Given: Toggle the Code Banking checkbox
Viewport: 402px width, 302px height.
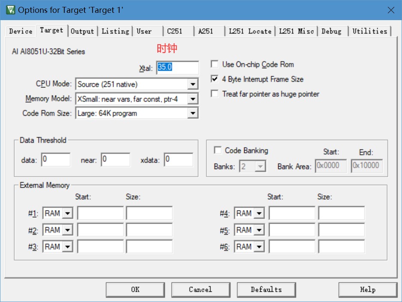Looking at the screenshot, I should 218,150.
